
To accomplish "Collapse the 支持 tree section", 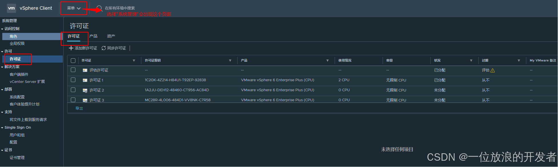I will tap(2, 112).
